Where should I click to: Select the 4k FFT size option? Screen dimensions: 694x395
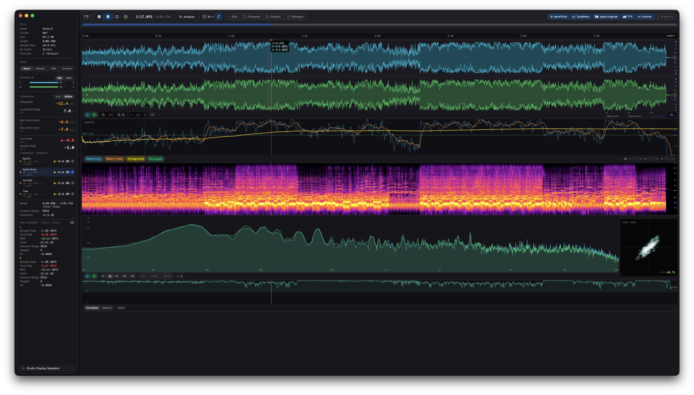pyautogui.click(x=110, y=276)
